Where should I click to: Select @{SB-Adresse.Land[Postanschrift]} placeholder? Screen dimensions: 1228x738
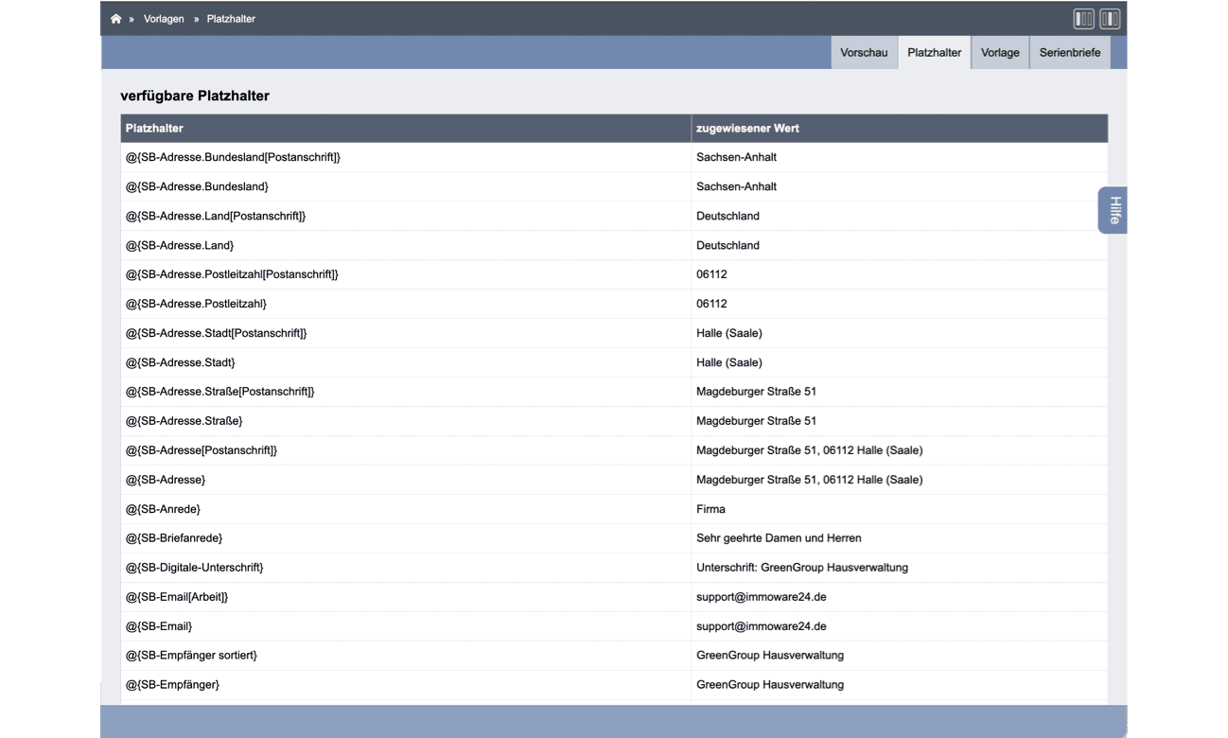click(x=216, y=216)
